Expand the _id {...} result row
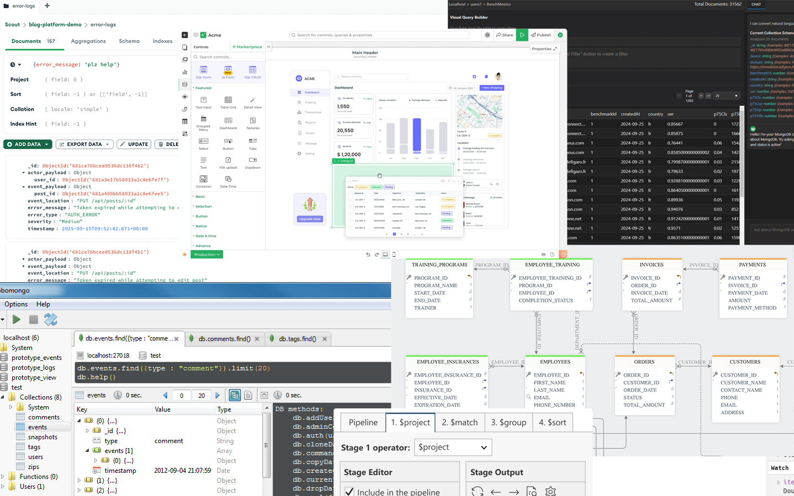The height and width of the screenshot is (496, 794). [87, 431]
